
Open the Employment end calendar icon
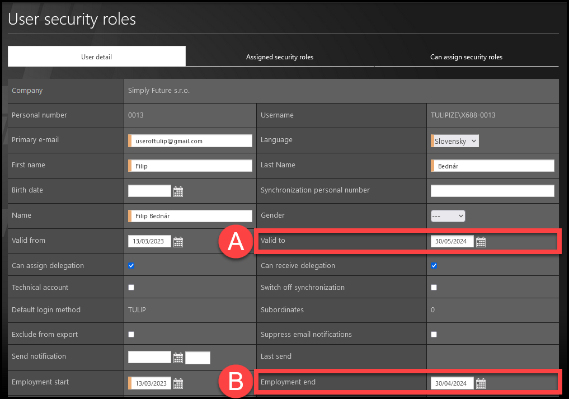click(x=481, y=383)
